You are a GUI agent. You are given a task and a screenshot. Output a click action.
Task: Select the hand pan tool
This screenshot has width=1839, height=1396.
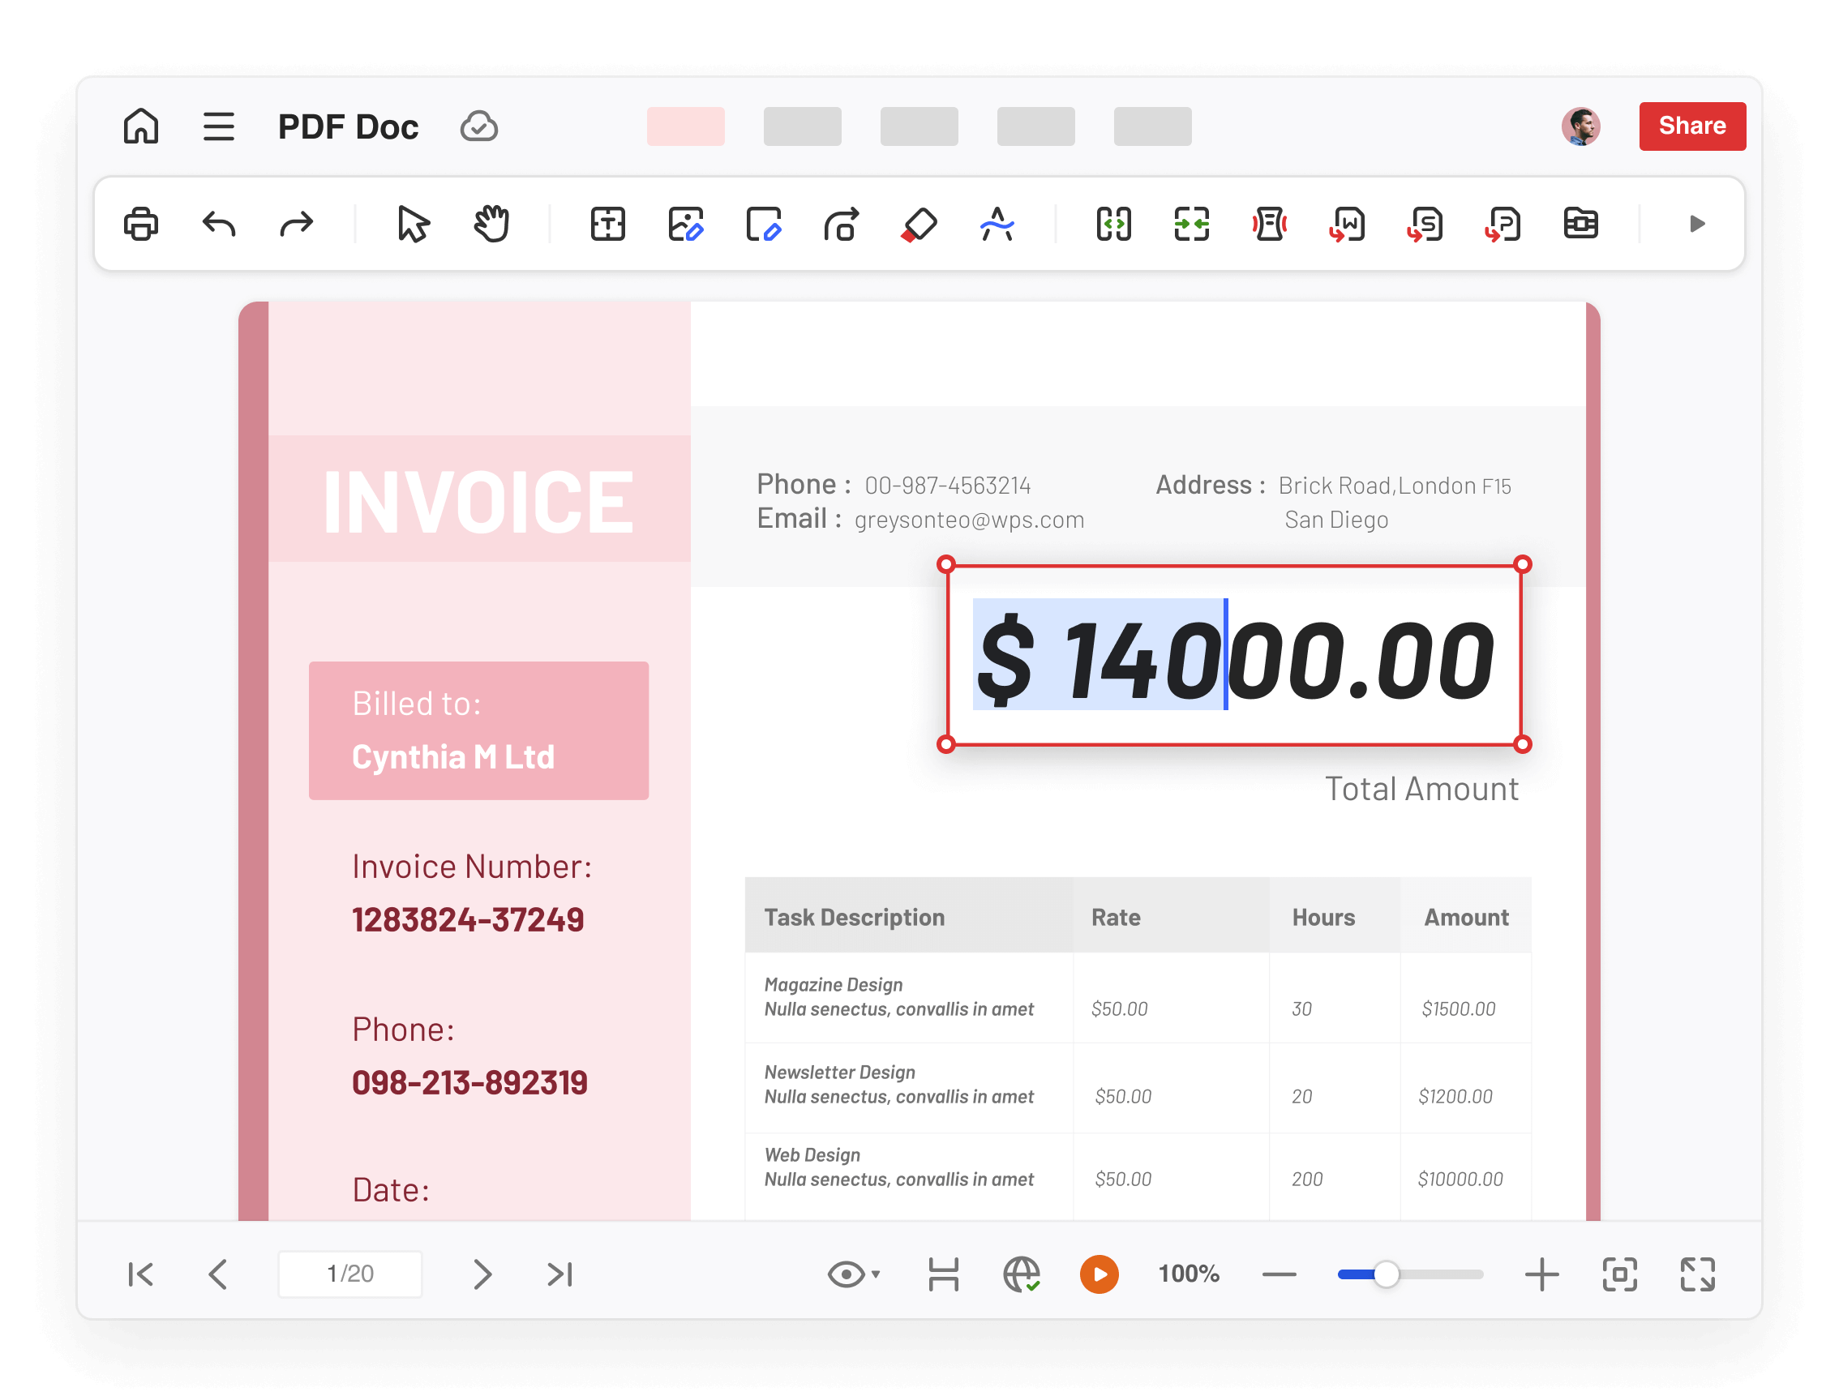pos(491,224)
